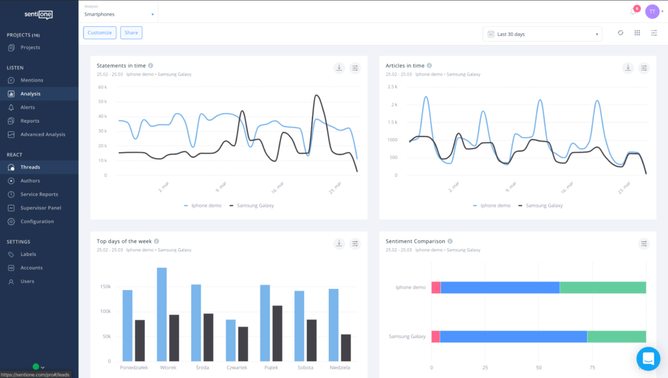This screenshot has height=378, width=668.
Task: Open the user account menu arrow
Action: [x=663, y=12]
